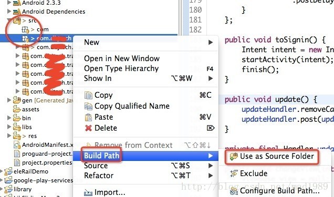This screenshot has width=334, height=197.
Task: Click the toSignin() method declaration
Action: (275, 40)
